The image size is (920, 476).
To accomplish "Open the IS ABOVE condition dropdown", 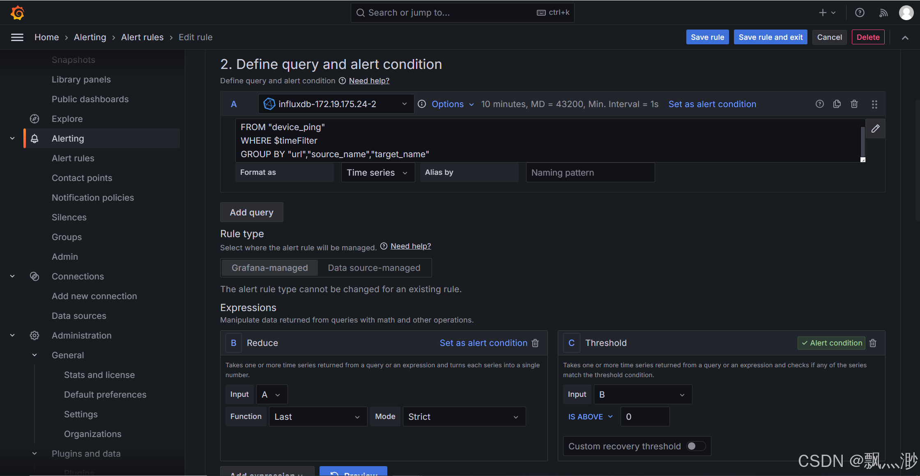I will tap(591, 417).
